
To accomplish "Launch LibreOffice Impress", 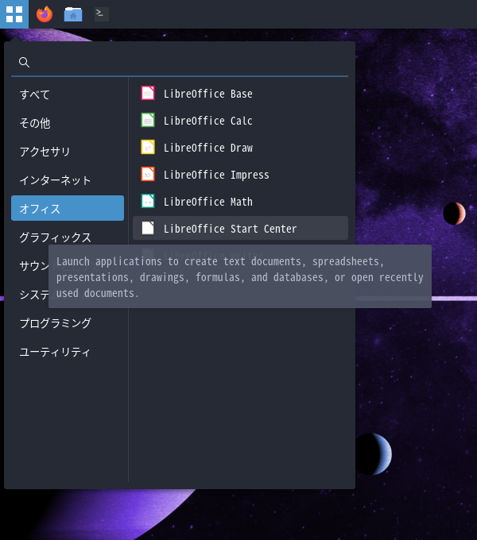I will click(x=240, y=174).
